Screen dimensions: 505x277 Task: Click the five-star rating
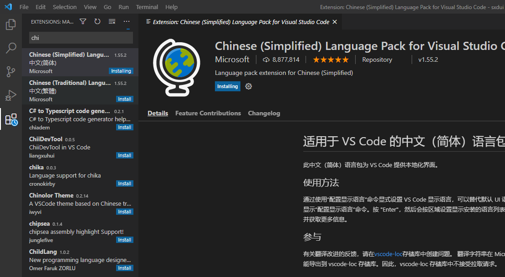point(331,59)
